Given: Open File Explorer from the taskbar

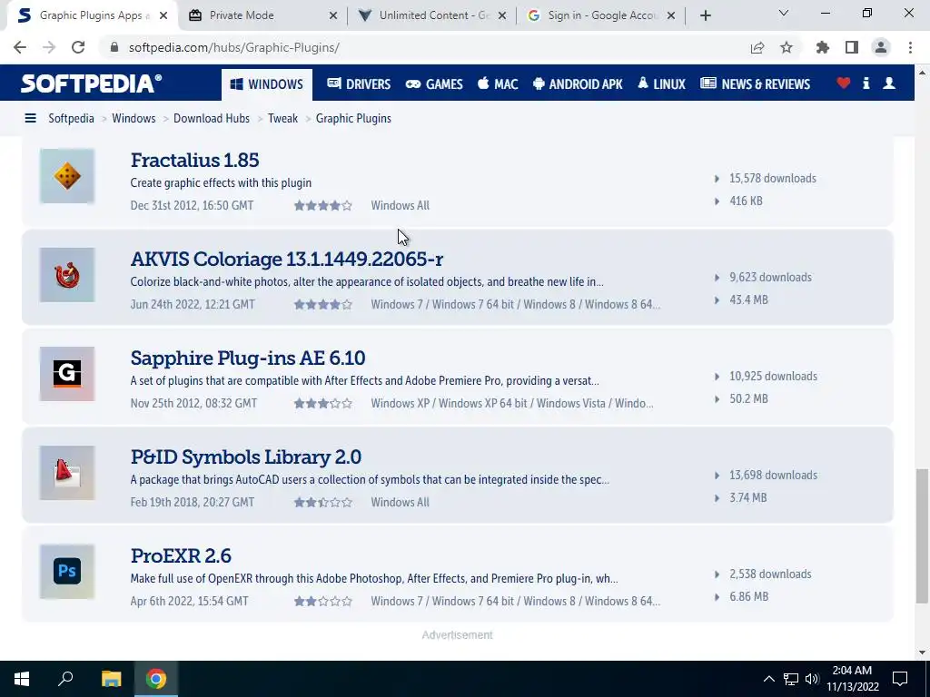Looking at the screenshot, I should click(111, 679).
